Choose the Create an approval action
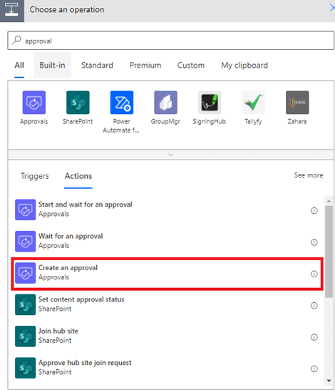335x392 pixels. (167, 274)
